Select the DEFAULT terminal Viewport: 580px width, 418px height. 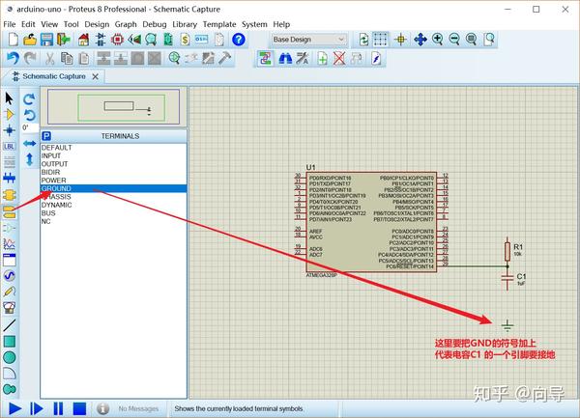point(113,148)
